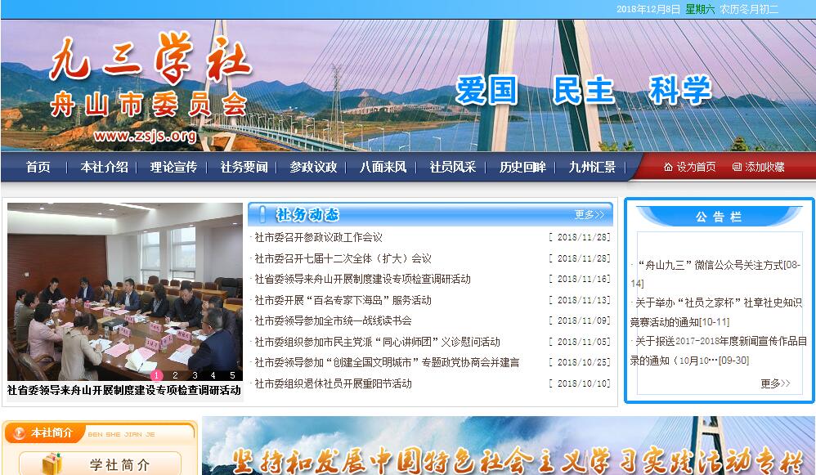Open article 社市委召开参政议政工作会议
Image resolution: width=816 pixels, height=475 pixels.
318,237
